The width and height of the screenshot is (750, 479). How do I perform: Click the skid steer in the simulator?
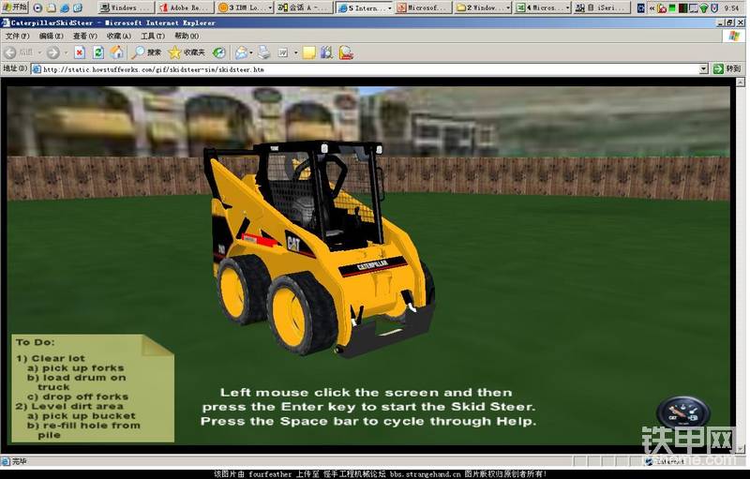point(320,247)
